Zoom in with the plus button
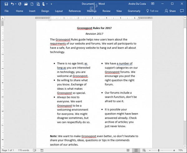Viewport: 187px width, 153px height. click(x=174, y=150)
